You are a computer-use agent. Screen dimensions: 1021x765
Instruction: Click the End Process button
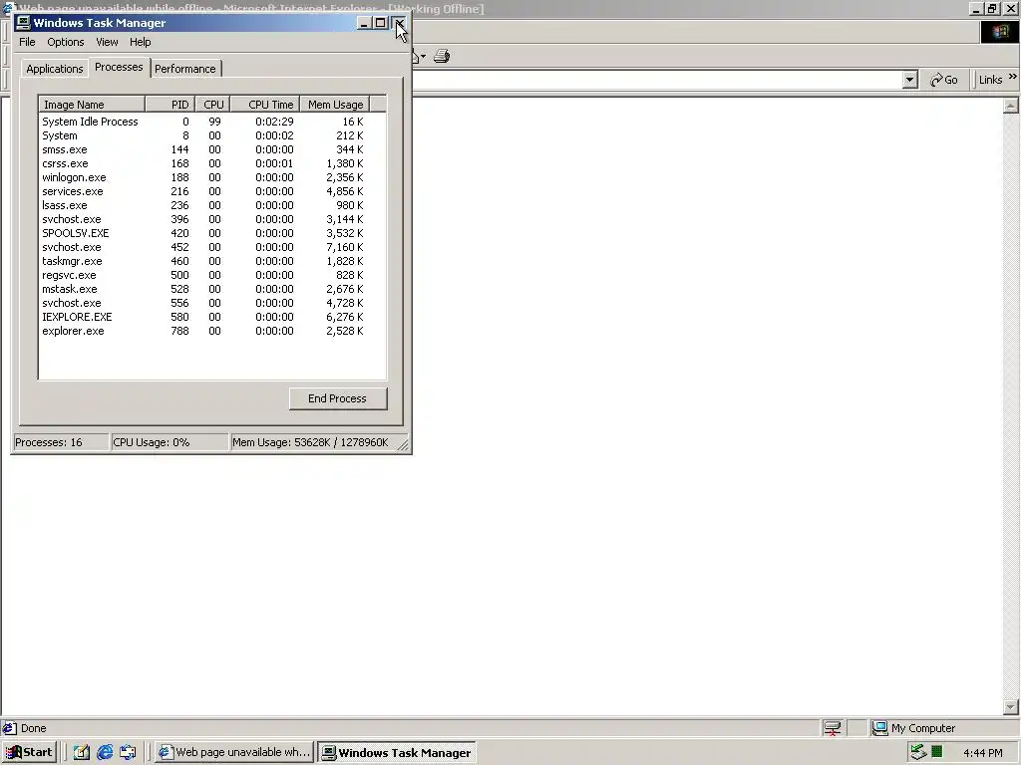click(x=338, y=398)
